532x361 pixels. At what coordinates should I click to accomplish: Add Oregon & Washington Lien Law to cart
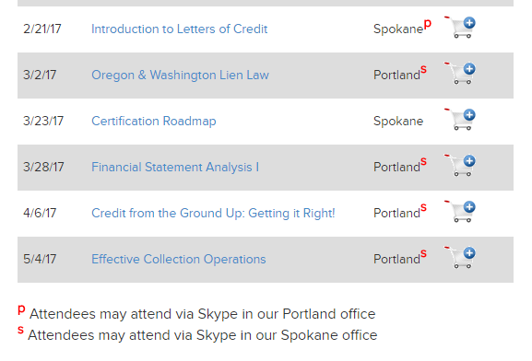460,74
